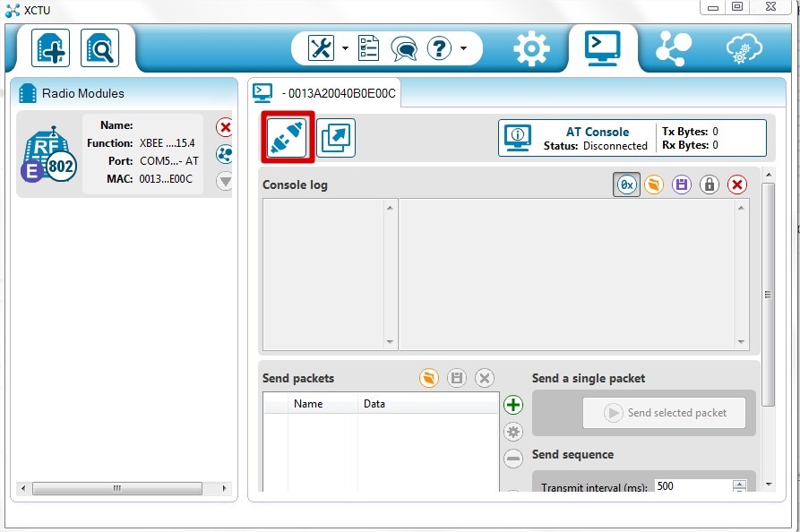Save the console log session
Screen dimensions: 800x532
click(682, 184)
